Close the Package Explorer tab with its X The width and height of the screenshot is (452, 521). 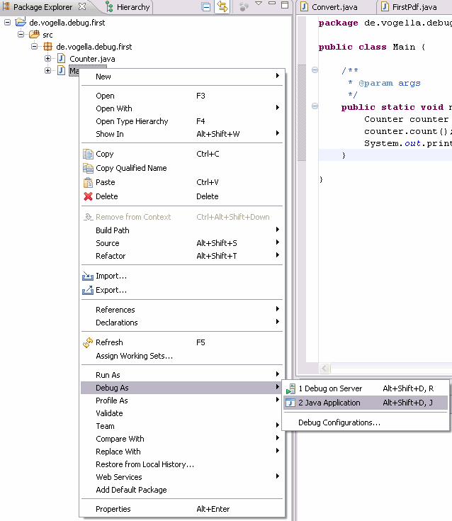82,6
